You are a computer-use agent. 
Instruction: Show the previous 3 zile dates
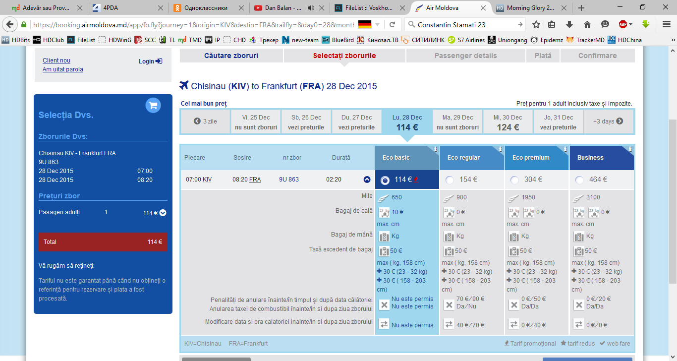pyautogui.click(x=205, y=121)
